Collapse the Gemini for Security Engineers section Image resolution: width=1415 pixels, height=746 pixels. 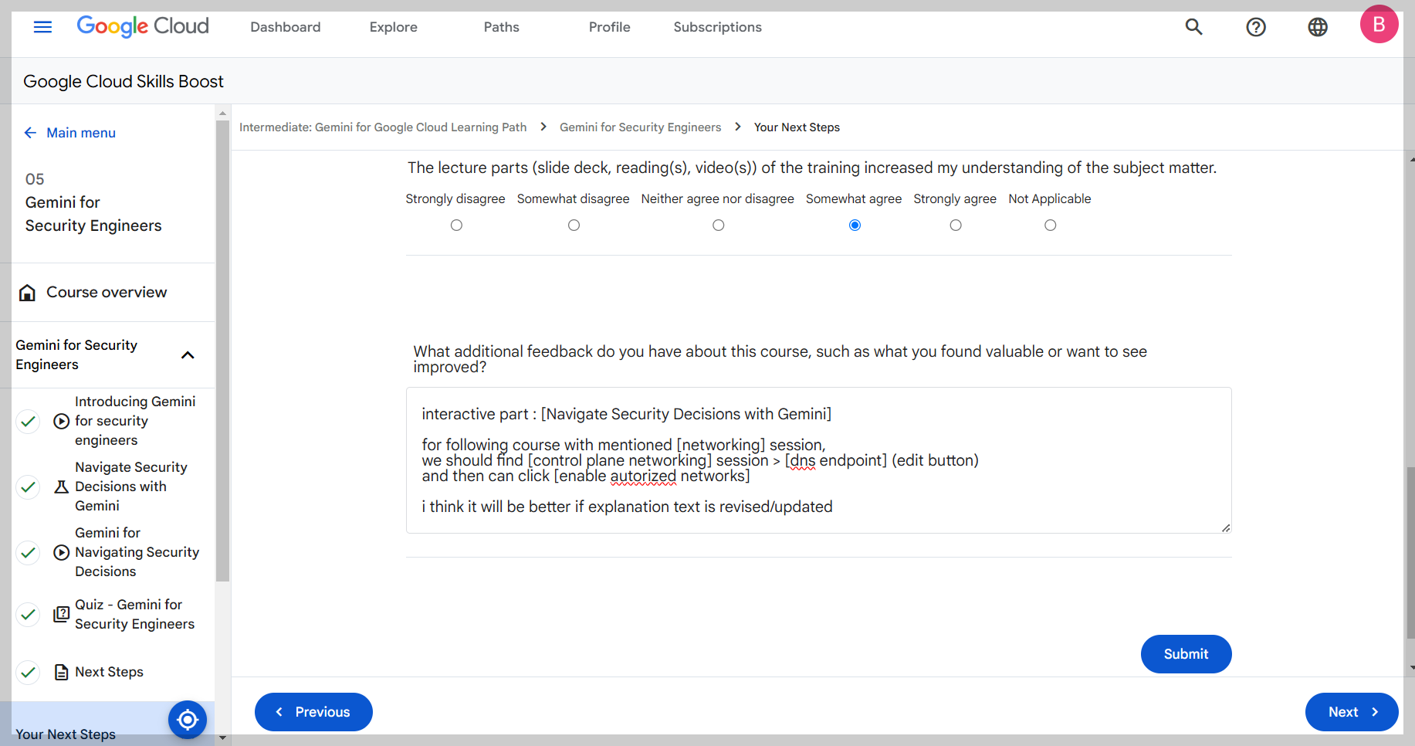tap(188, 355)
